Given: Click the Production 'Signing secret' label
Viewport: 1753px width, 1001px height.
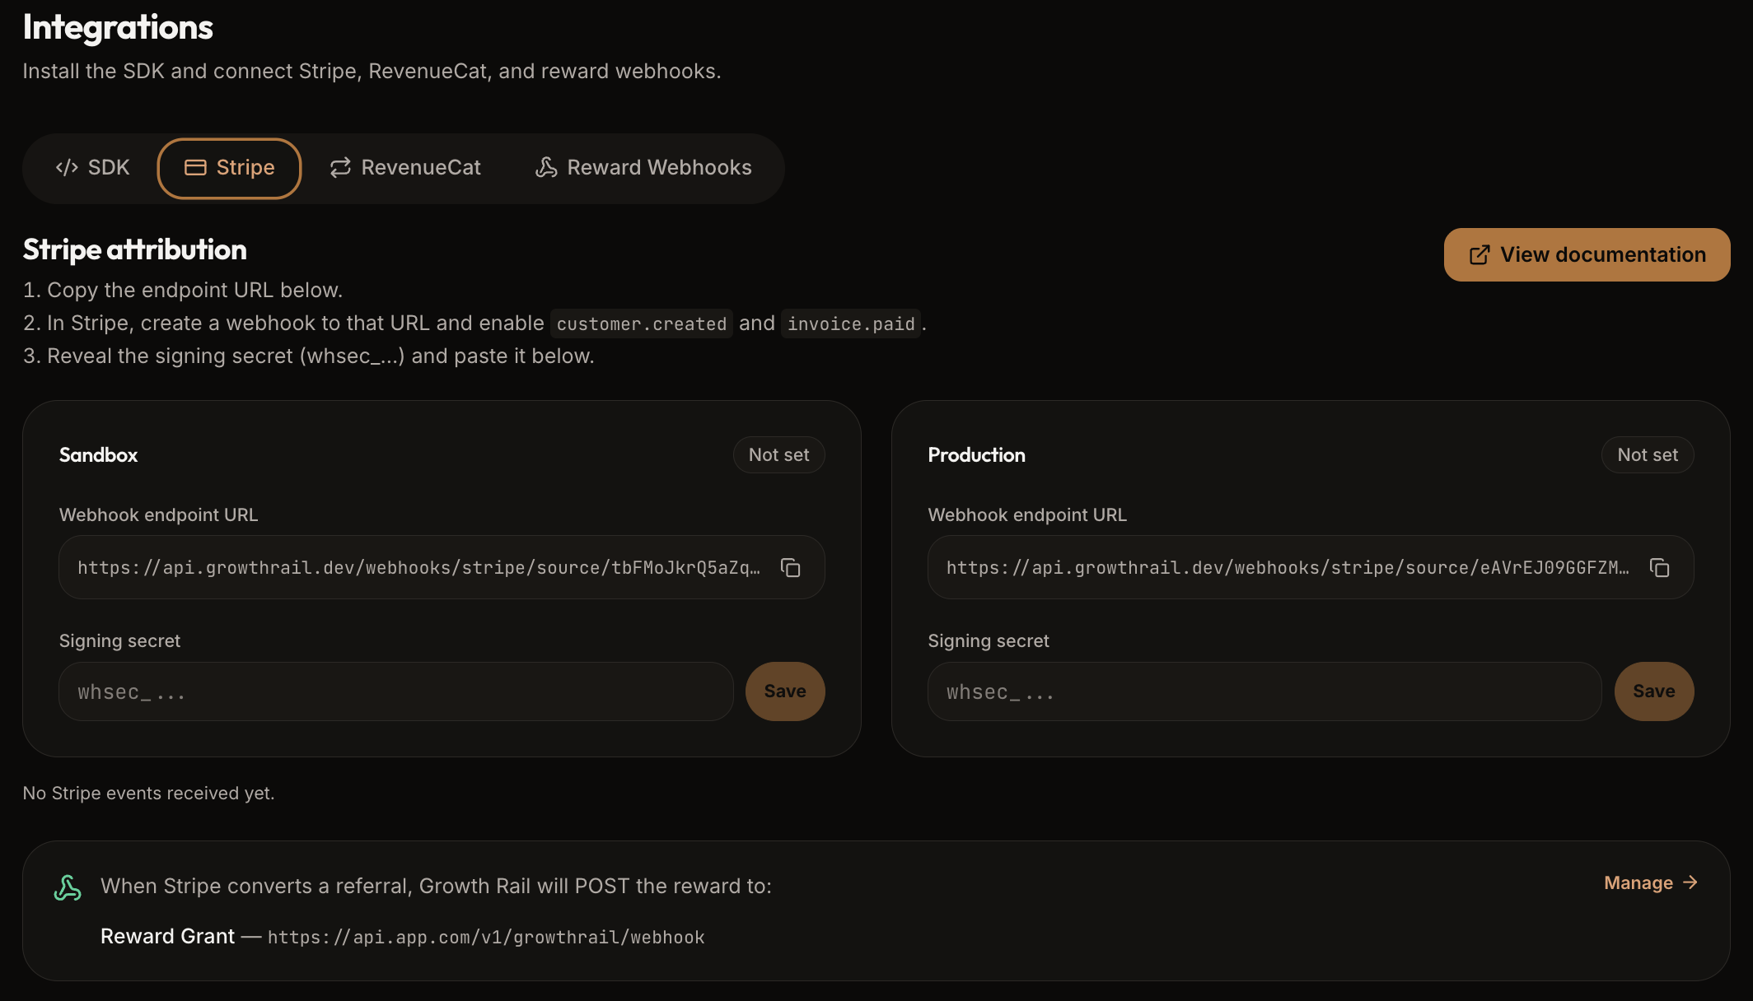Looking at the screenshot, I should click(x=989, y=641).
